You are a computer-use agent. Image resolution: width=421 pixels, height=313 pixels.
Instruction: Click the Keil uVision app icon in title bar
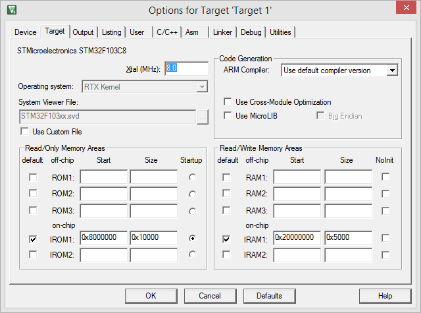[x=12, y=10]
